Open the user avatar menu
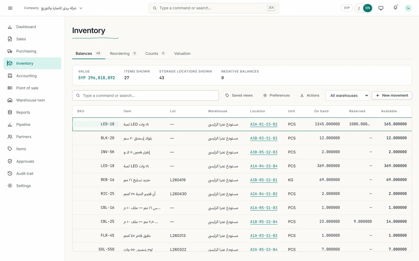Screen dimensions: 419x261 pyautogui.click(x=408, y=8)
